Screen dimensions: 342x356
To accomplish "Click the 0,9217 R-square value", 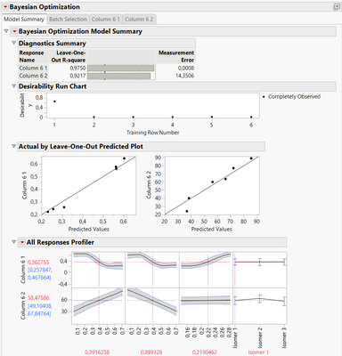I will click(x=77, y=76).
